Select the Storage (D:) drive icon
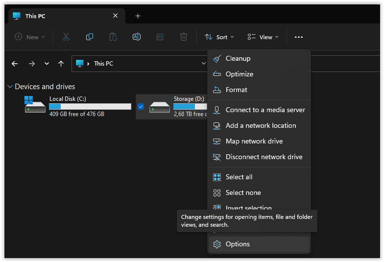This screenshot has width=384, height=262. coord(160,107)
